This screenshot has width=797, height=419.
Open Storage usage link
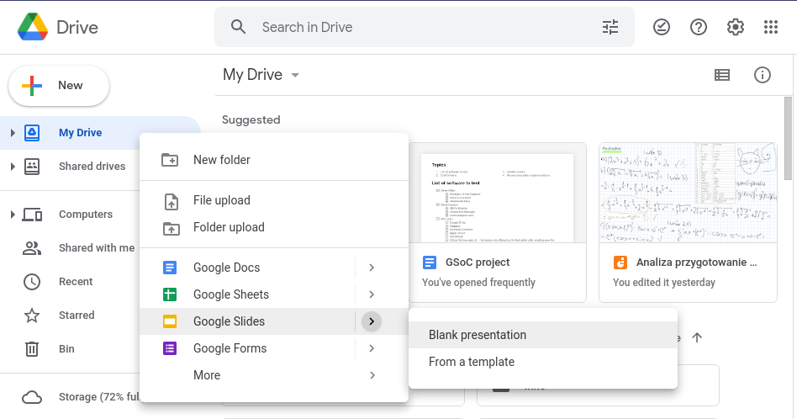(99, 397)
